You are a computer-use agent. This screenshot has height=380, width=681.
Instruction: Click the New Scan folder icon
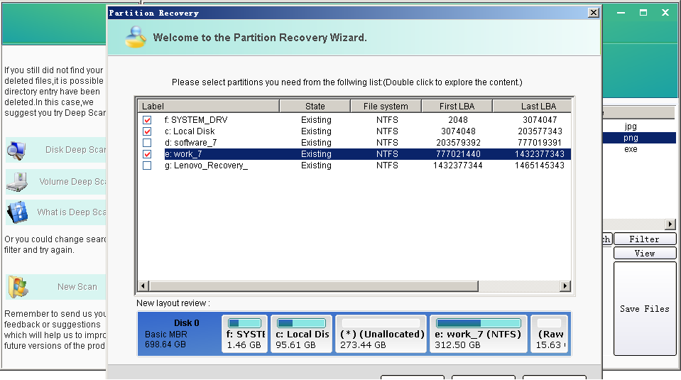click(18, 287)
